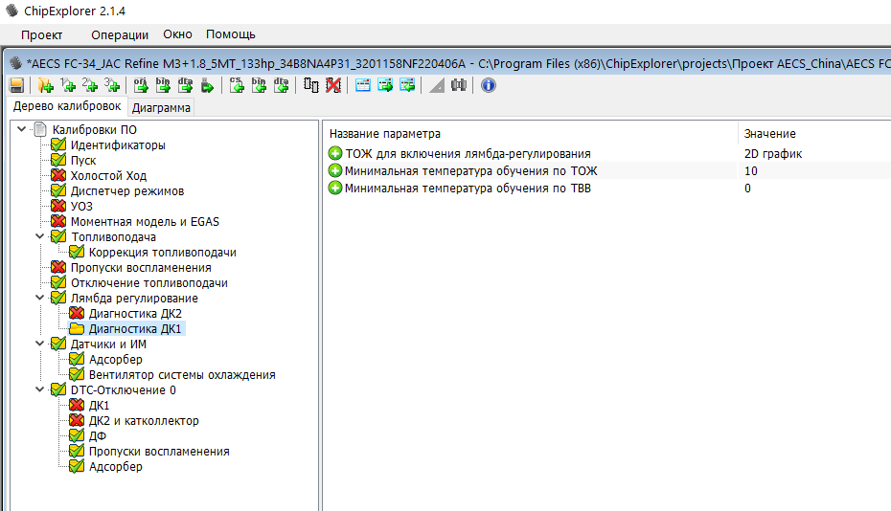Toggle the checkbox next to Адсорбер under DTC-Отключение
This screenshot has width=891, height=511.
pyautogui.click(x=77, y=467)
